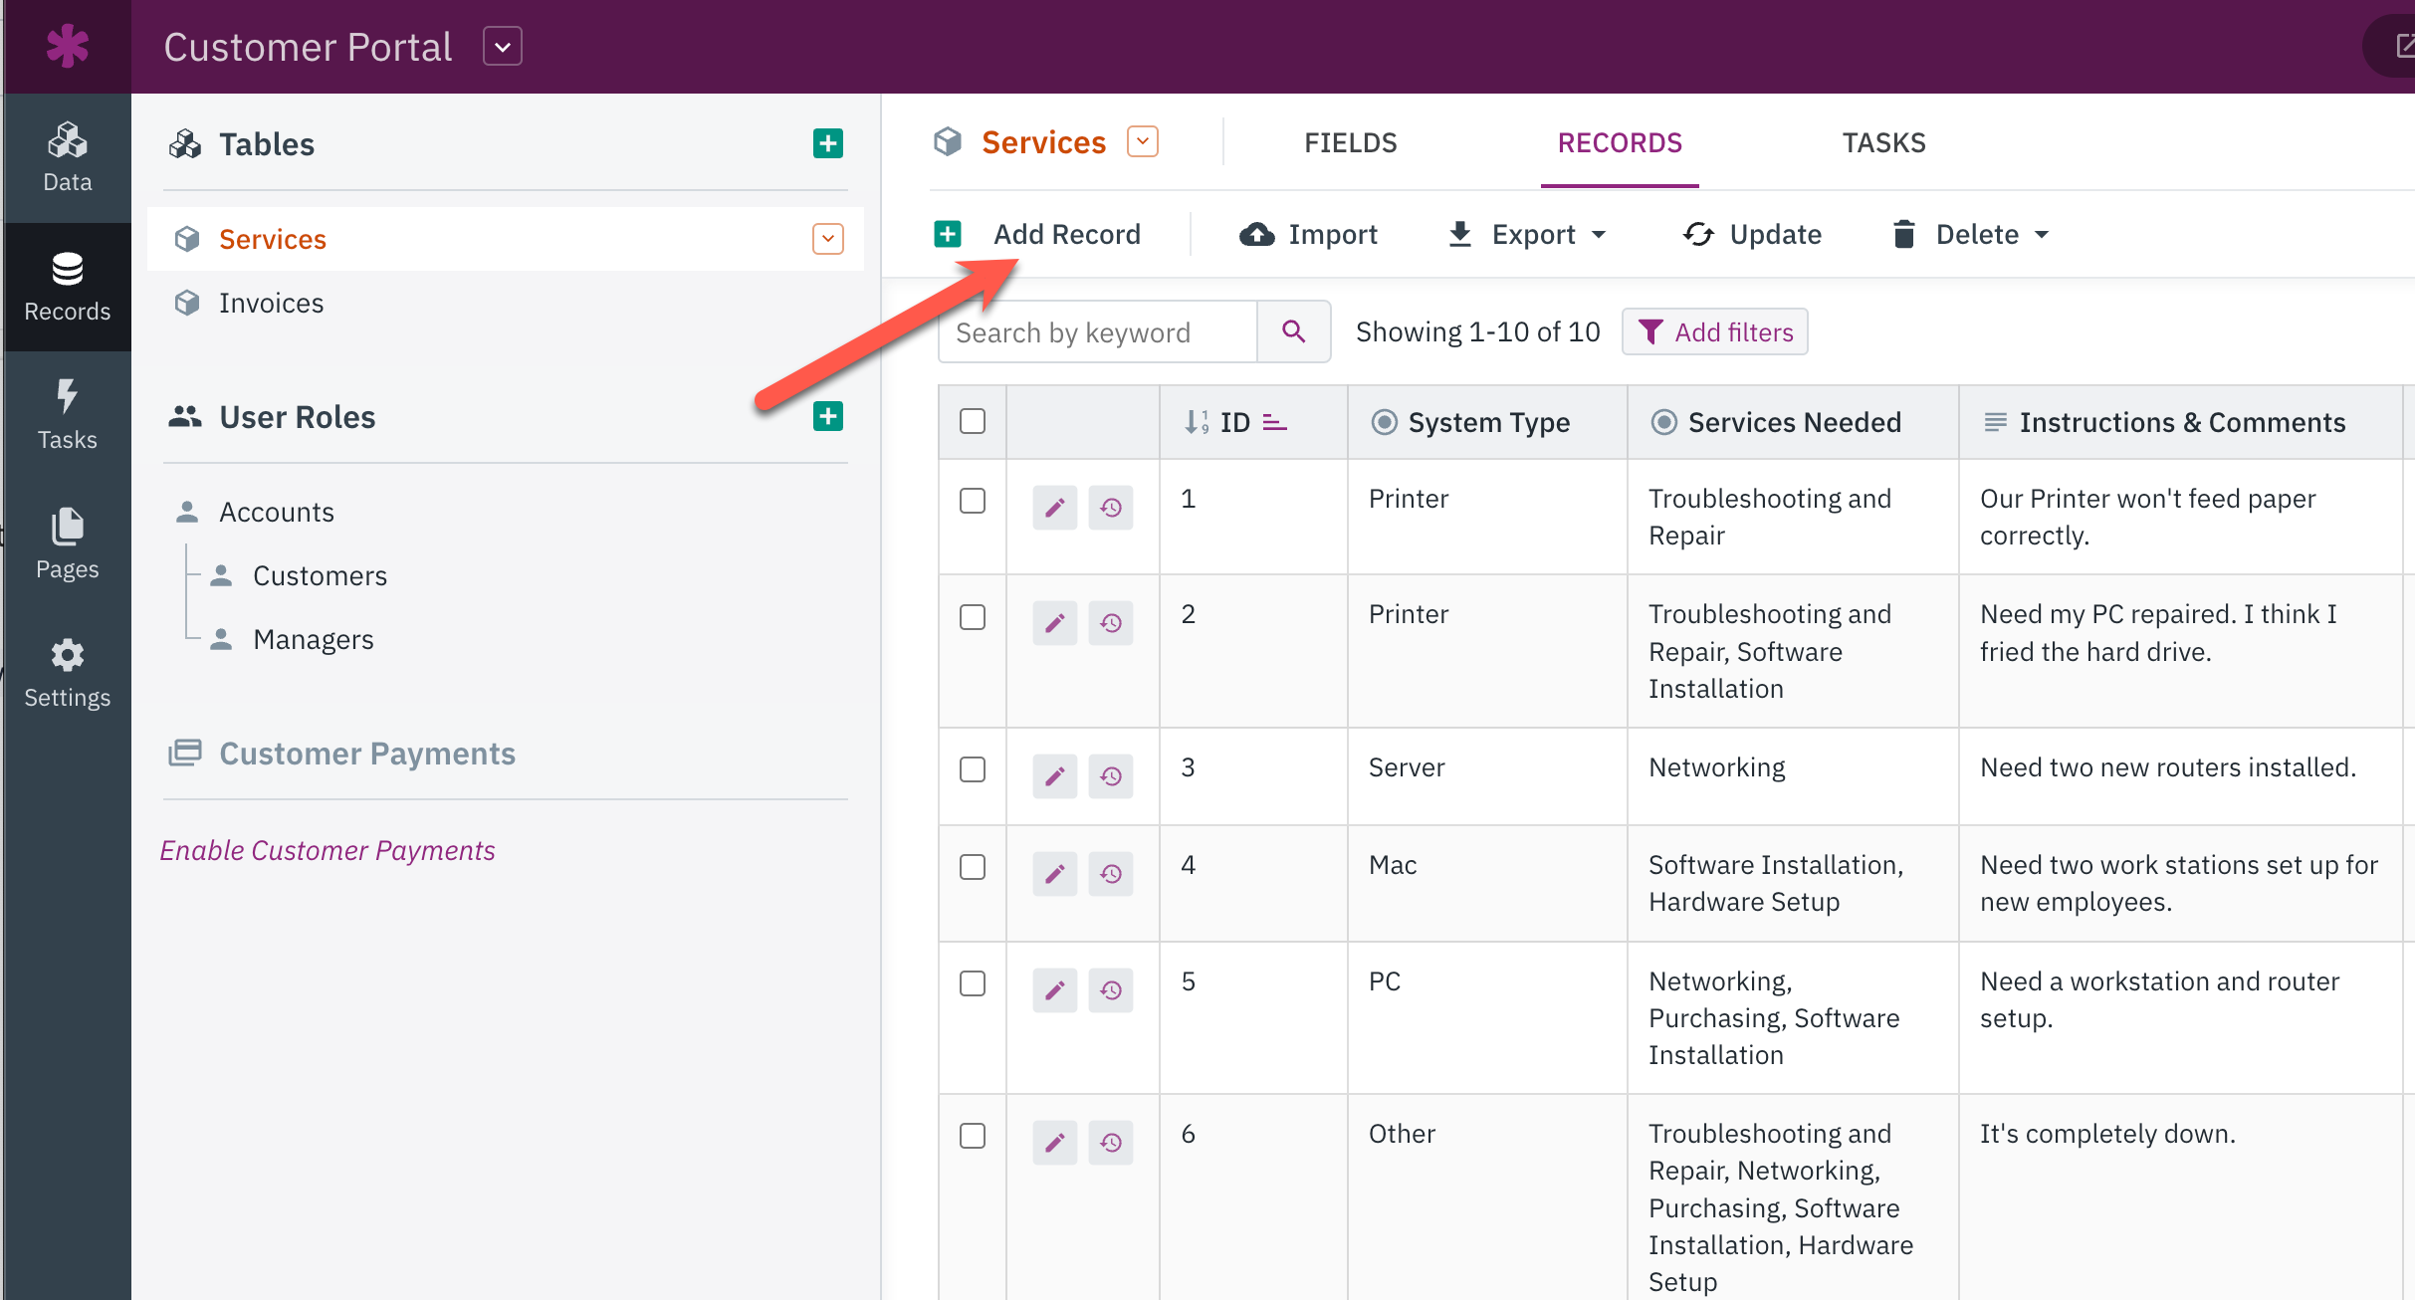Edit record 5 with pencil icon
The height and width of the screenshot is (1300, 2415).
[1055, 990]
